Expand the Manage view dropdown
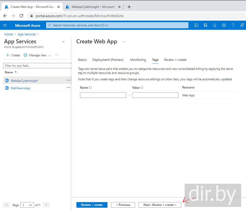 pyautogui.click(x=37, y=55)
